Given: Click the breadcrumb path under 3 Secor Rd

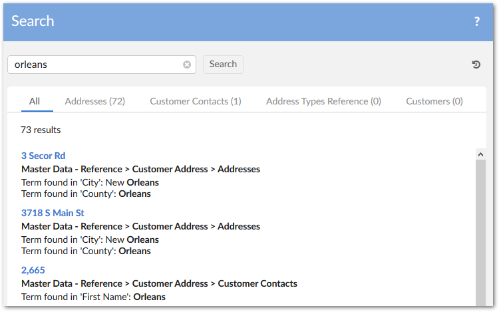Looking at the screenshot, I should (x=140, y=169).
